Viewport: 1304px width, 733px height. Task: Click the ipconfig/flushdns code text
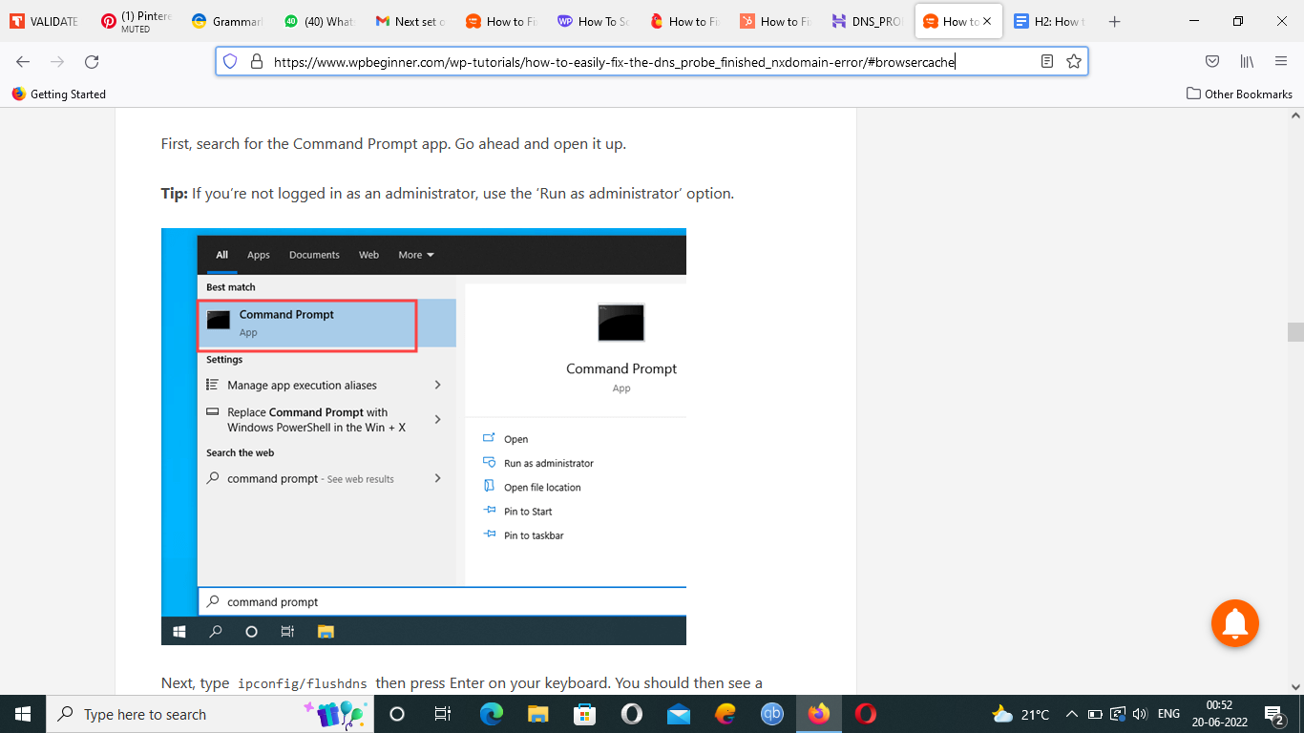click(302, 683)
